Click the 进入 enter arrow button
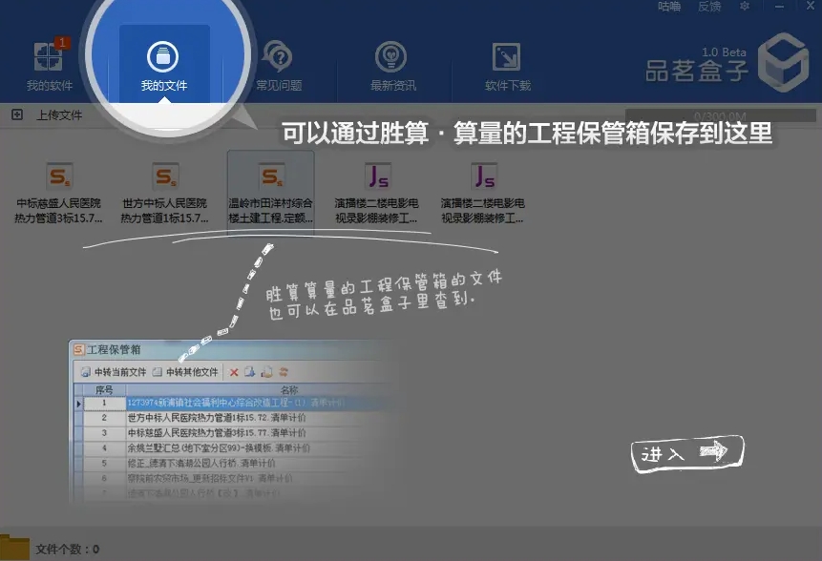The image size is (822, 561). [685, 453]
